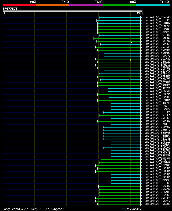Select label UniRef100_O04300

(x=157, y=41)
